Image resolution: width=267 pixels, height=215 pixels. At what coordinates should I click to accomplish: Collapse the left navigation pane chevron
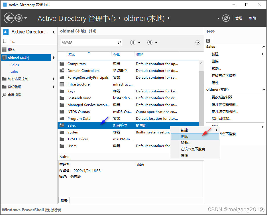[x=54, y=32]
